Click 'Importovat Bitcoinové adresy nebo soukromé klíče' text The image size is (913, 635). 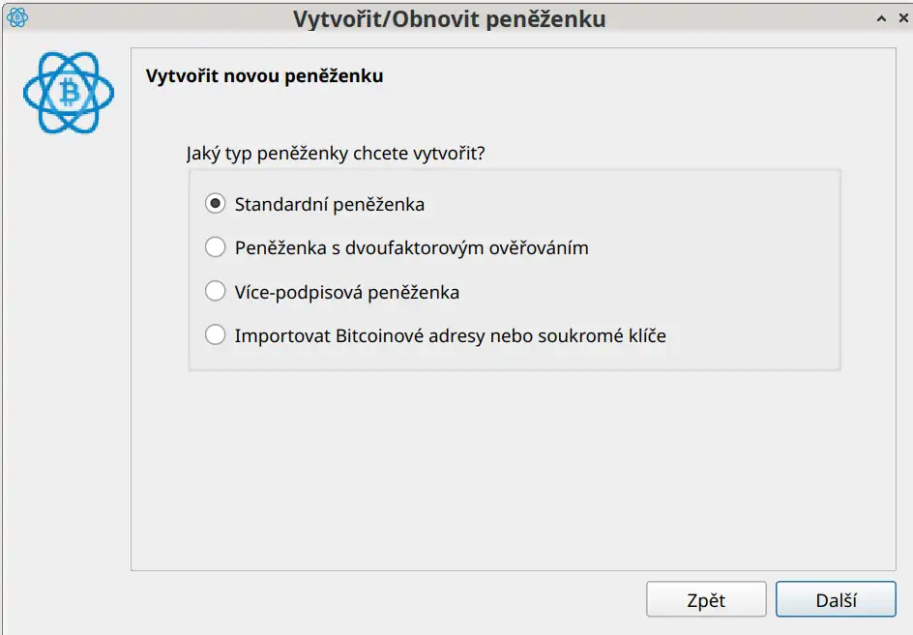click(x=450, y=335)
